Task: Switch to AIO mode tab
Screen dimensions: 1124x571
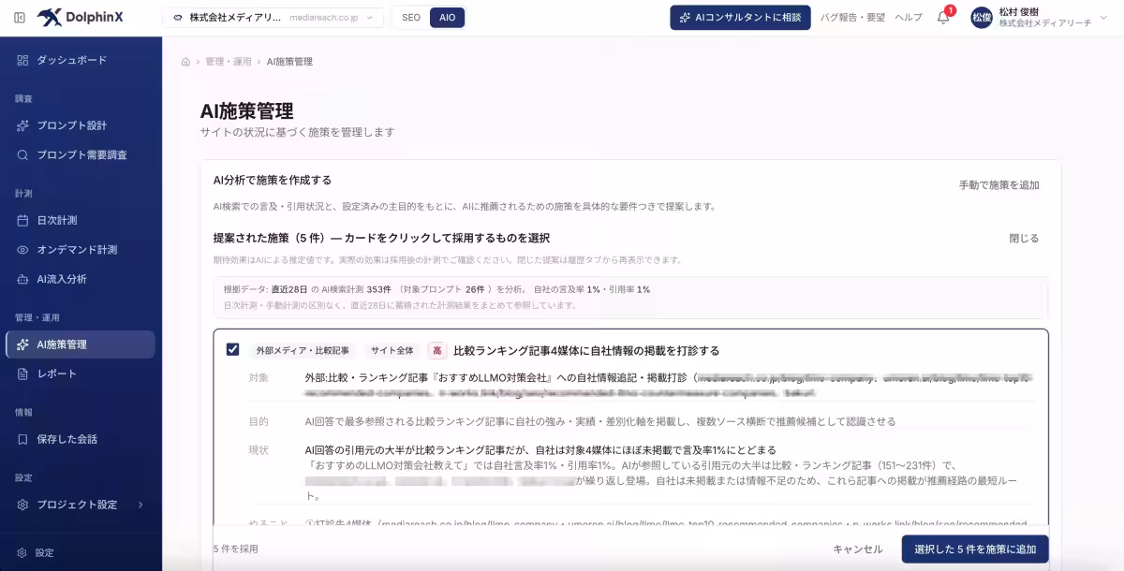Action: (x=447, y=17)
